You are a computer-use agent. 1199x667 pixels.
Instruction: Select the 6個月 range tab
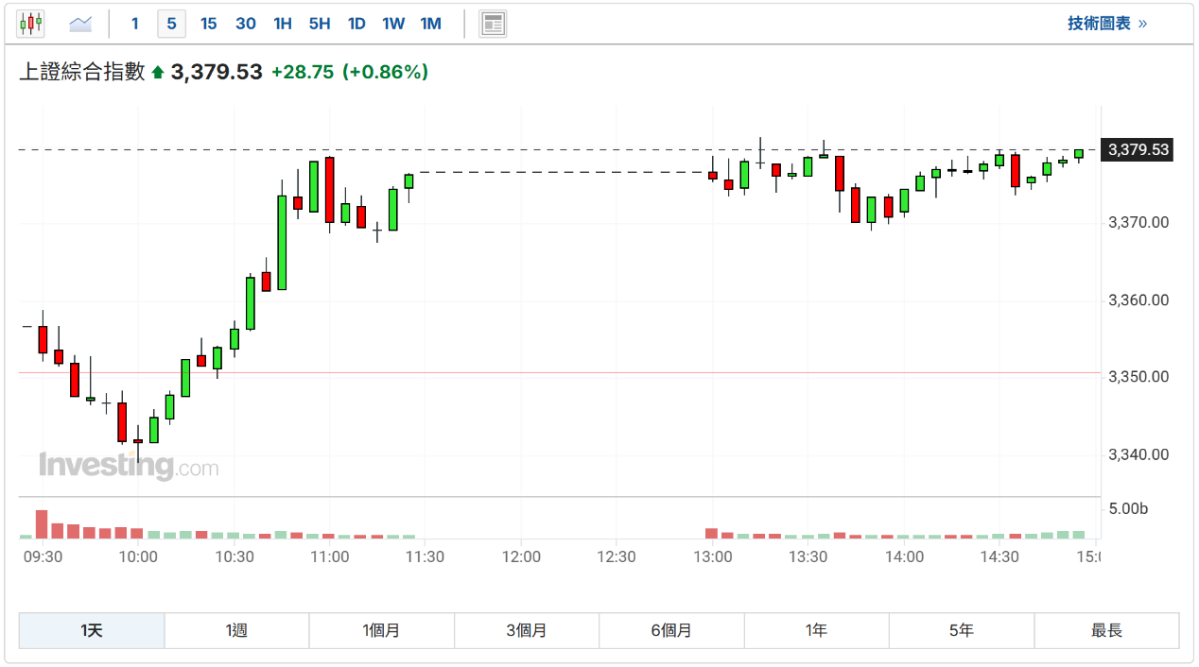point(671,630)
